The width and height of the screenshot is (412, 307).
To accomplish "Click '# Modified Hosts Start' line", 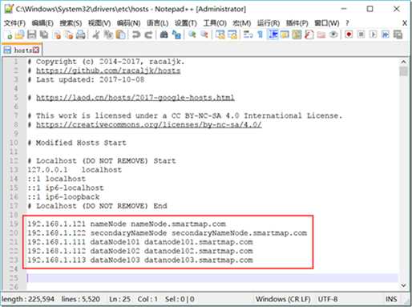I will (x=77, y=143).
